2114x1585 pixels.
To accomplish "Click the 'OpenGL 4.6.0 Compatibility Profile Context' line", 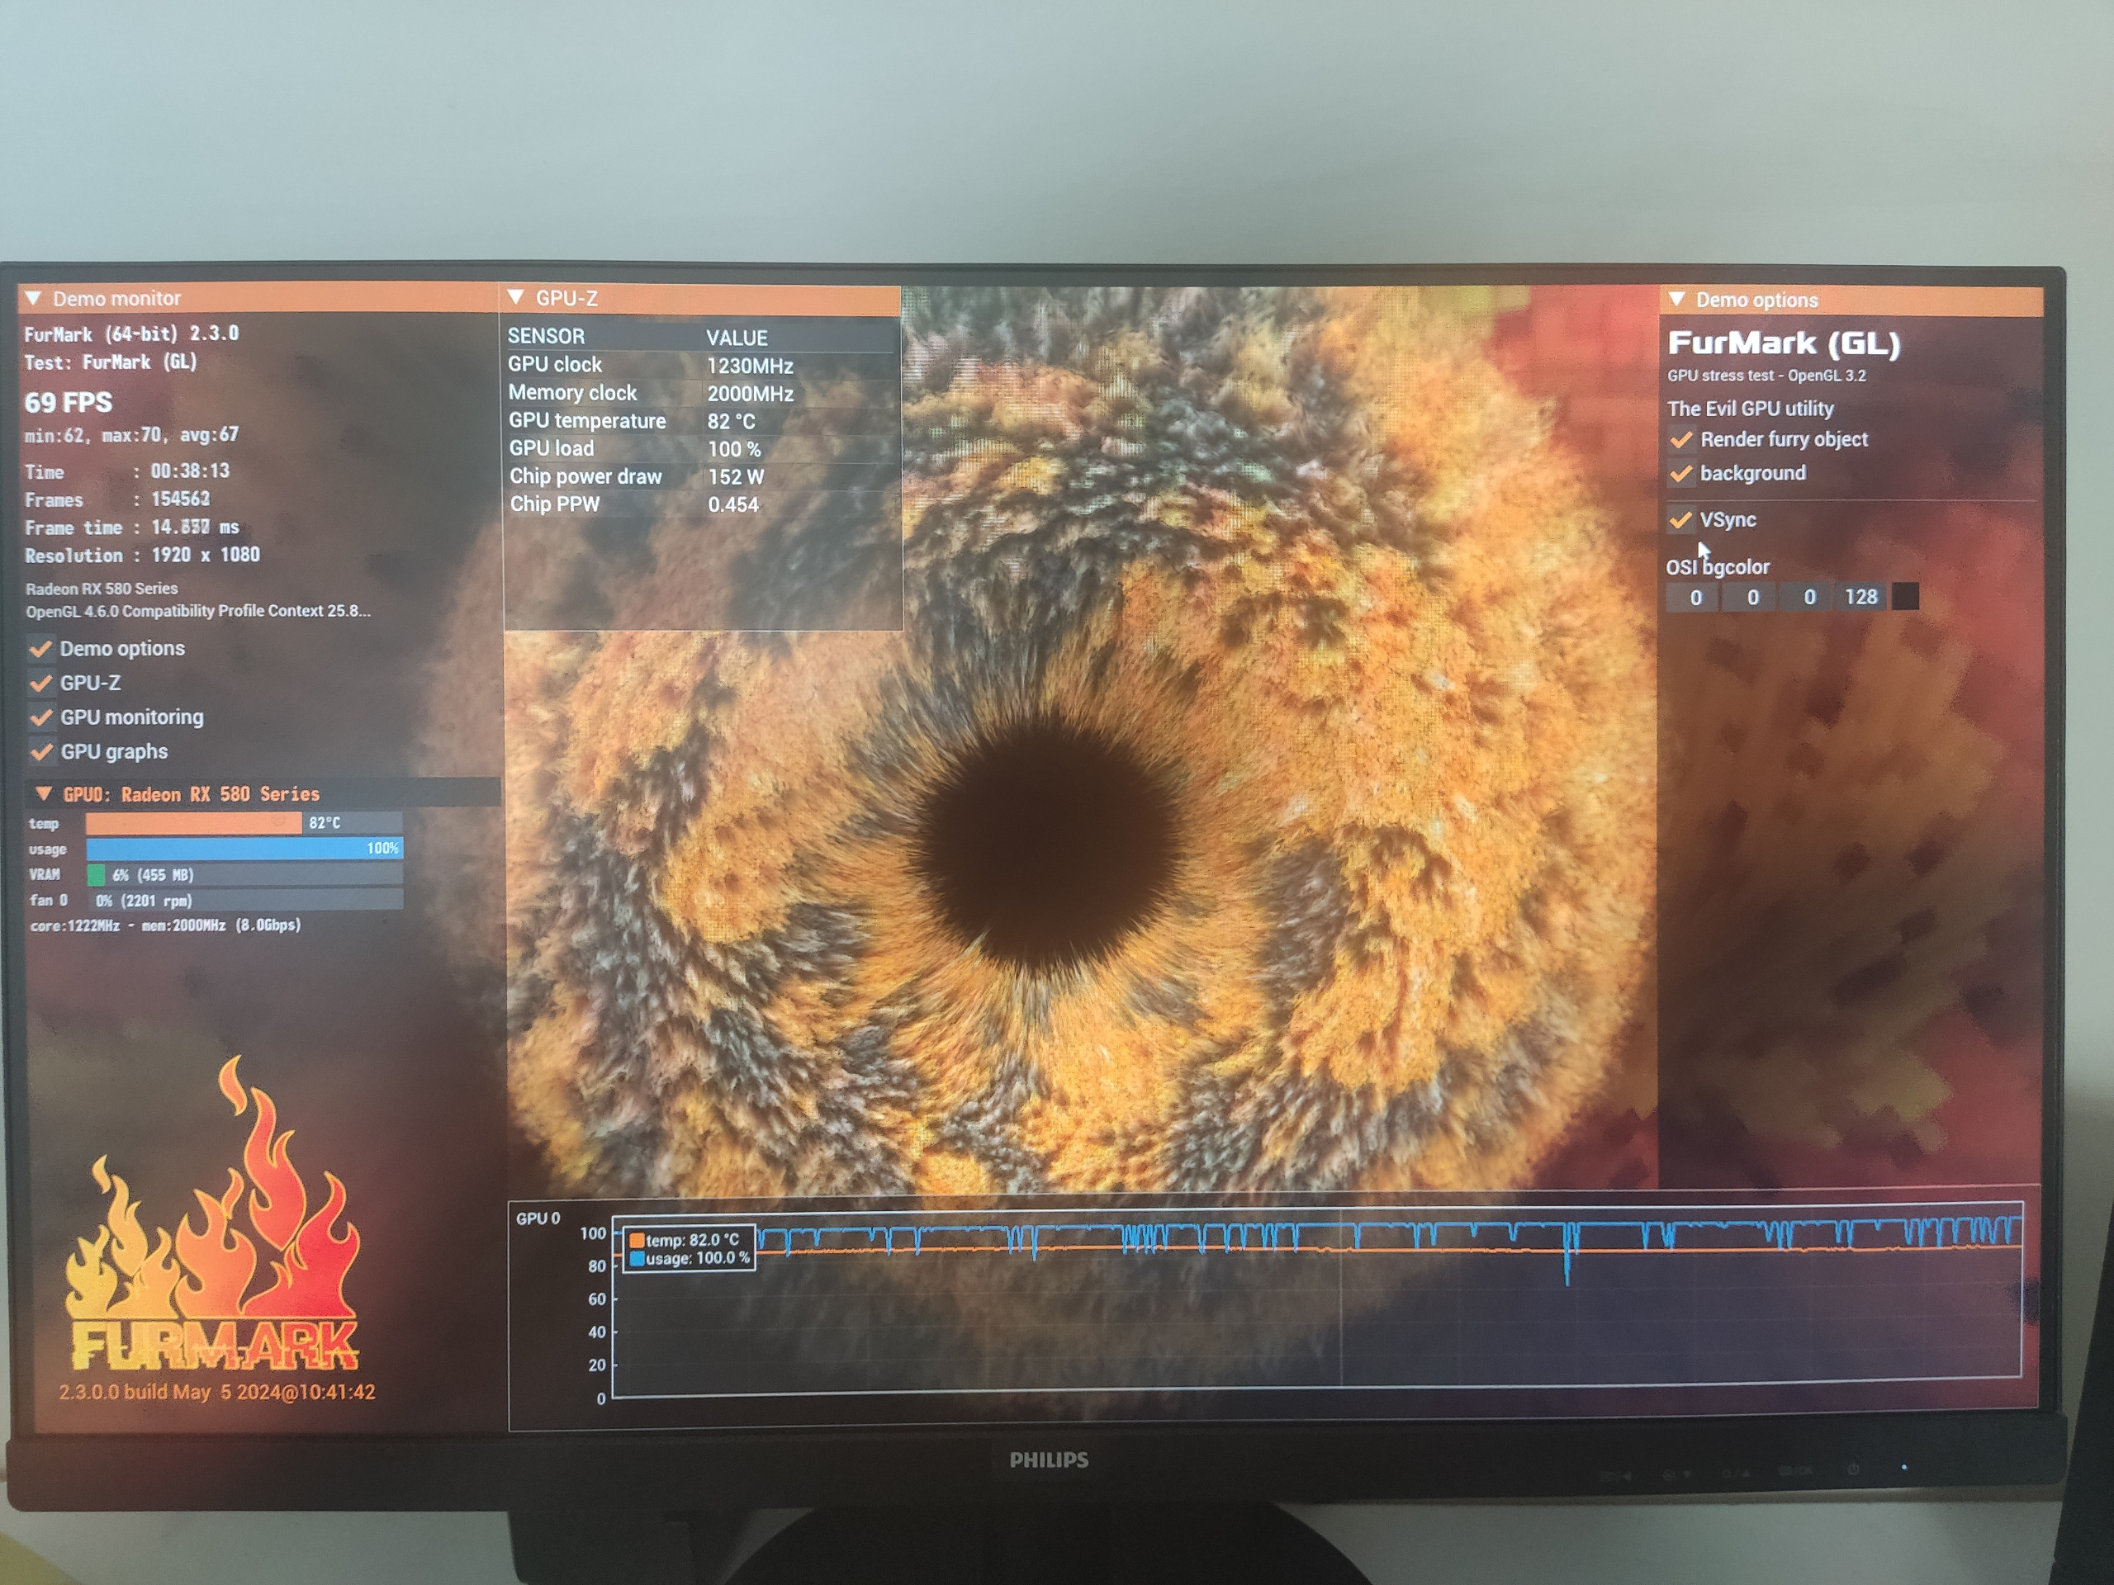I will point(198,611).
